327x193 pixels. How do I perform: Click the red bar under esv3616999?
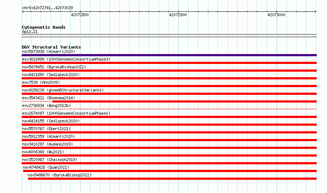169,63
